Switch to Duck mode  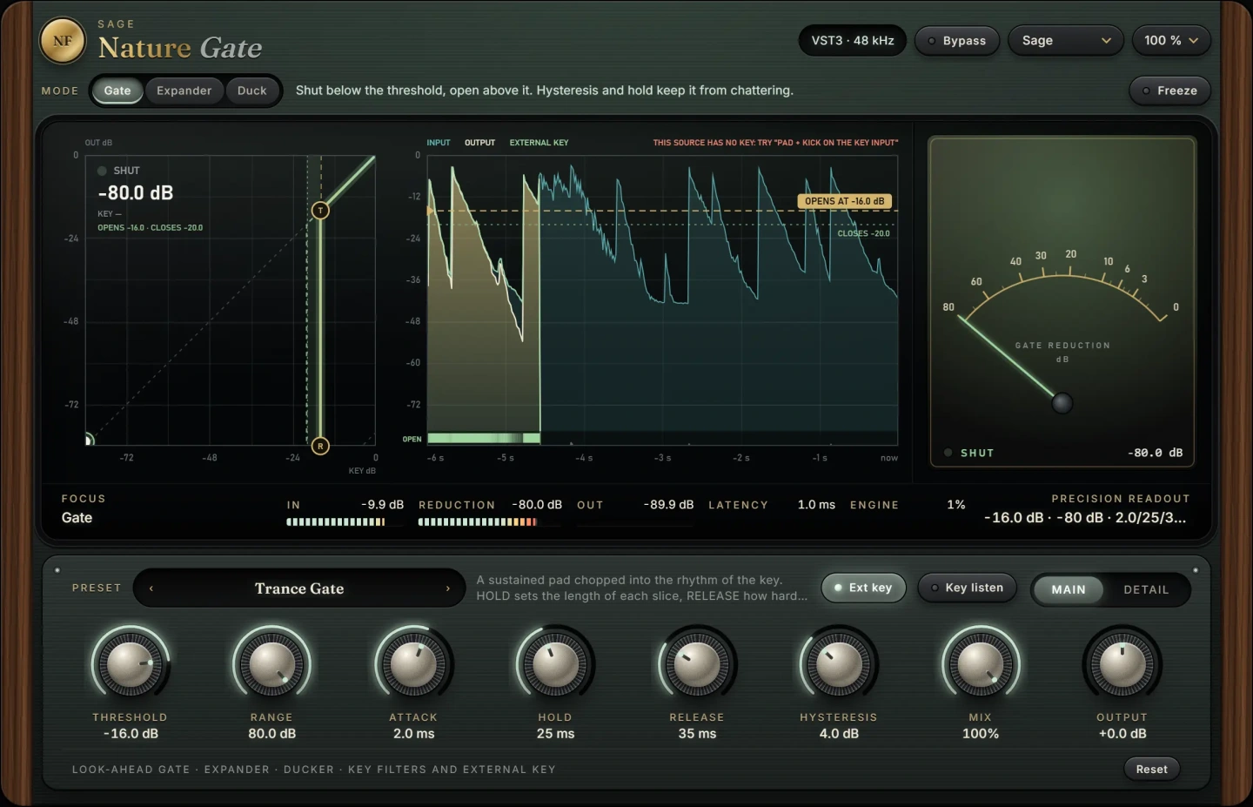coord(252,91)
